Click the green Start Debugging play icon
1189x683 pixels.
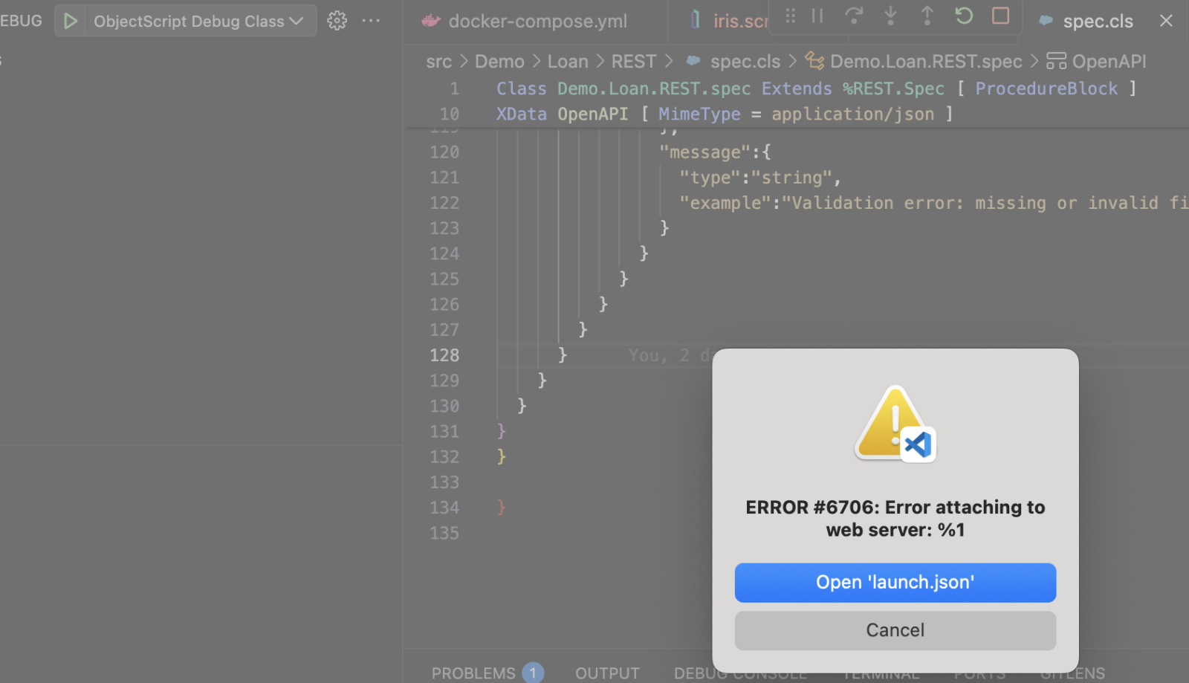click(x=71, y=21)
